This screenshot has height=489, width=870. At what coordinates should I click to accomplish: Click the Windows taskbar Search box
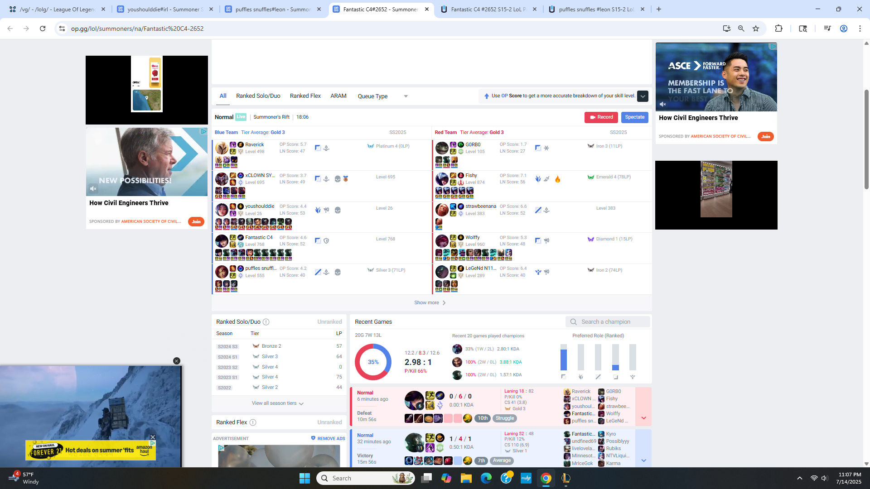tap(365, 478)
